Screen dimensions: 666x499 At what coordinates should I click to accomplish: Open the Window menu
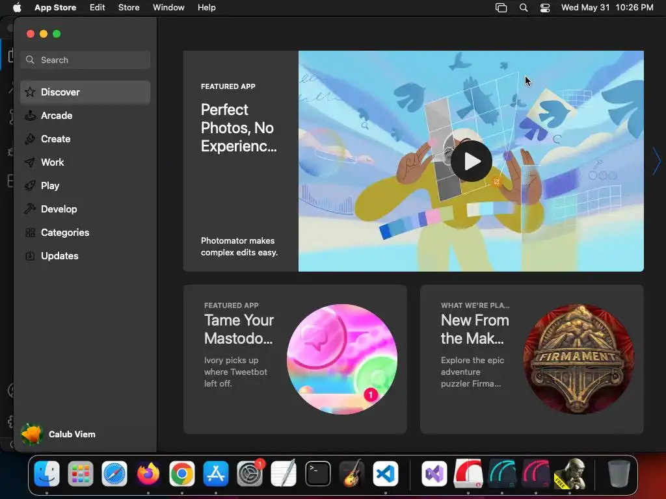168,8
